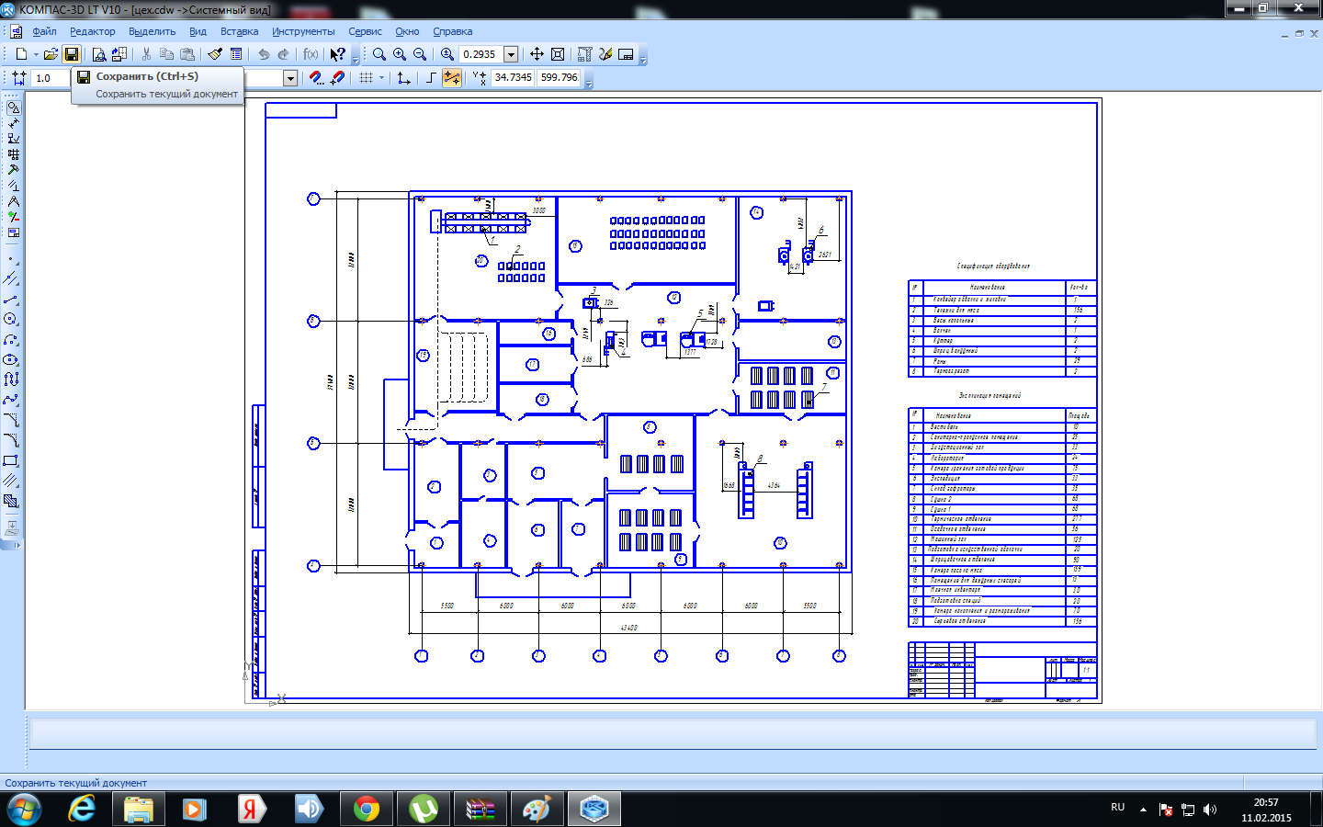Open uTorrent from taskbar
Screen dimensions: 1323x827
click(424, 810)
